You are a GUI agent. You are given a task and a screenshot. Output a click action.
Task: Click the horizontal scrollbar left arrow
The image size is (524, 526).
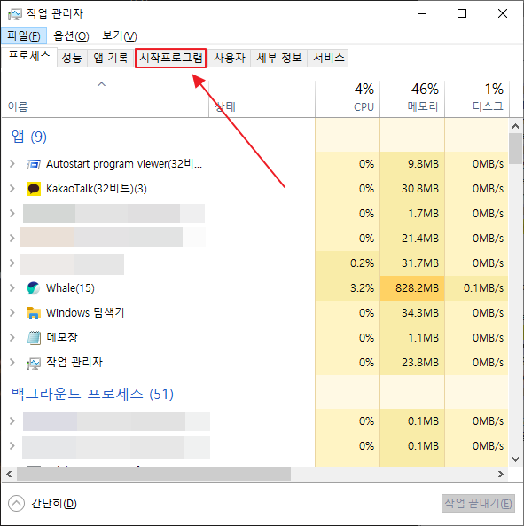tap(9, 475)
